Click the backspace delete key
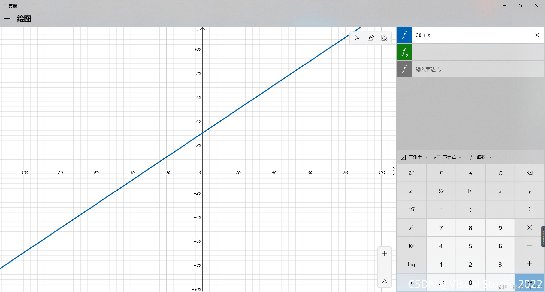The width and height of the screenshot is (545, 292). click(x=530, y=173)
